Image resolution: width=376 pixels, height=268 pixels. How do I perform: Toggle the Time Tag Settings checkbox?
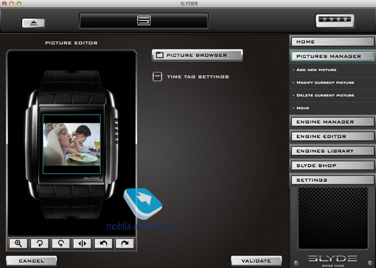coord(157,76)
